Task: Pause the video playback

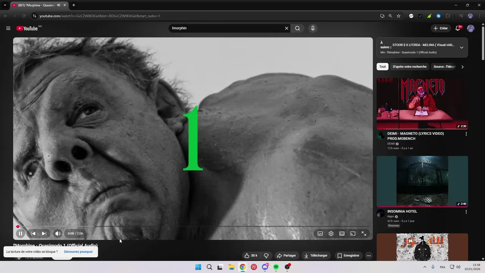Action: 20,234
